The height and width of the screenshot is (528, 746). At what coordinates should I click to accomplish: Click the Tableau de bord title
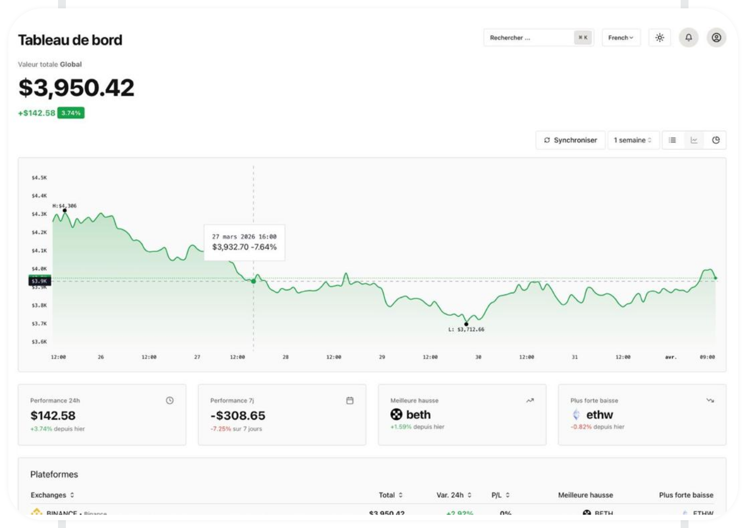pyautogui.click(x=70, y=40)
